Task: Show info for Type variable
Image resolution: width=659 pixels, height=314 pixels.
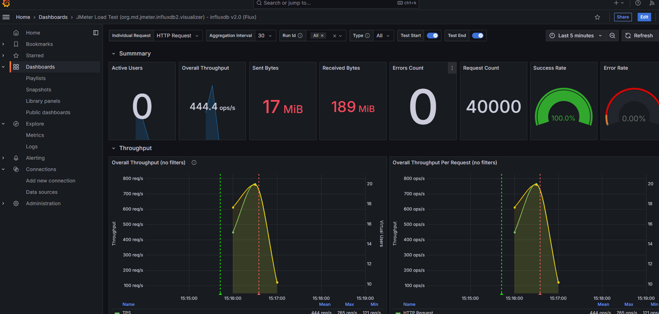Action: click(367, 36)
